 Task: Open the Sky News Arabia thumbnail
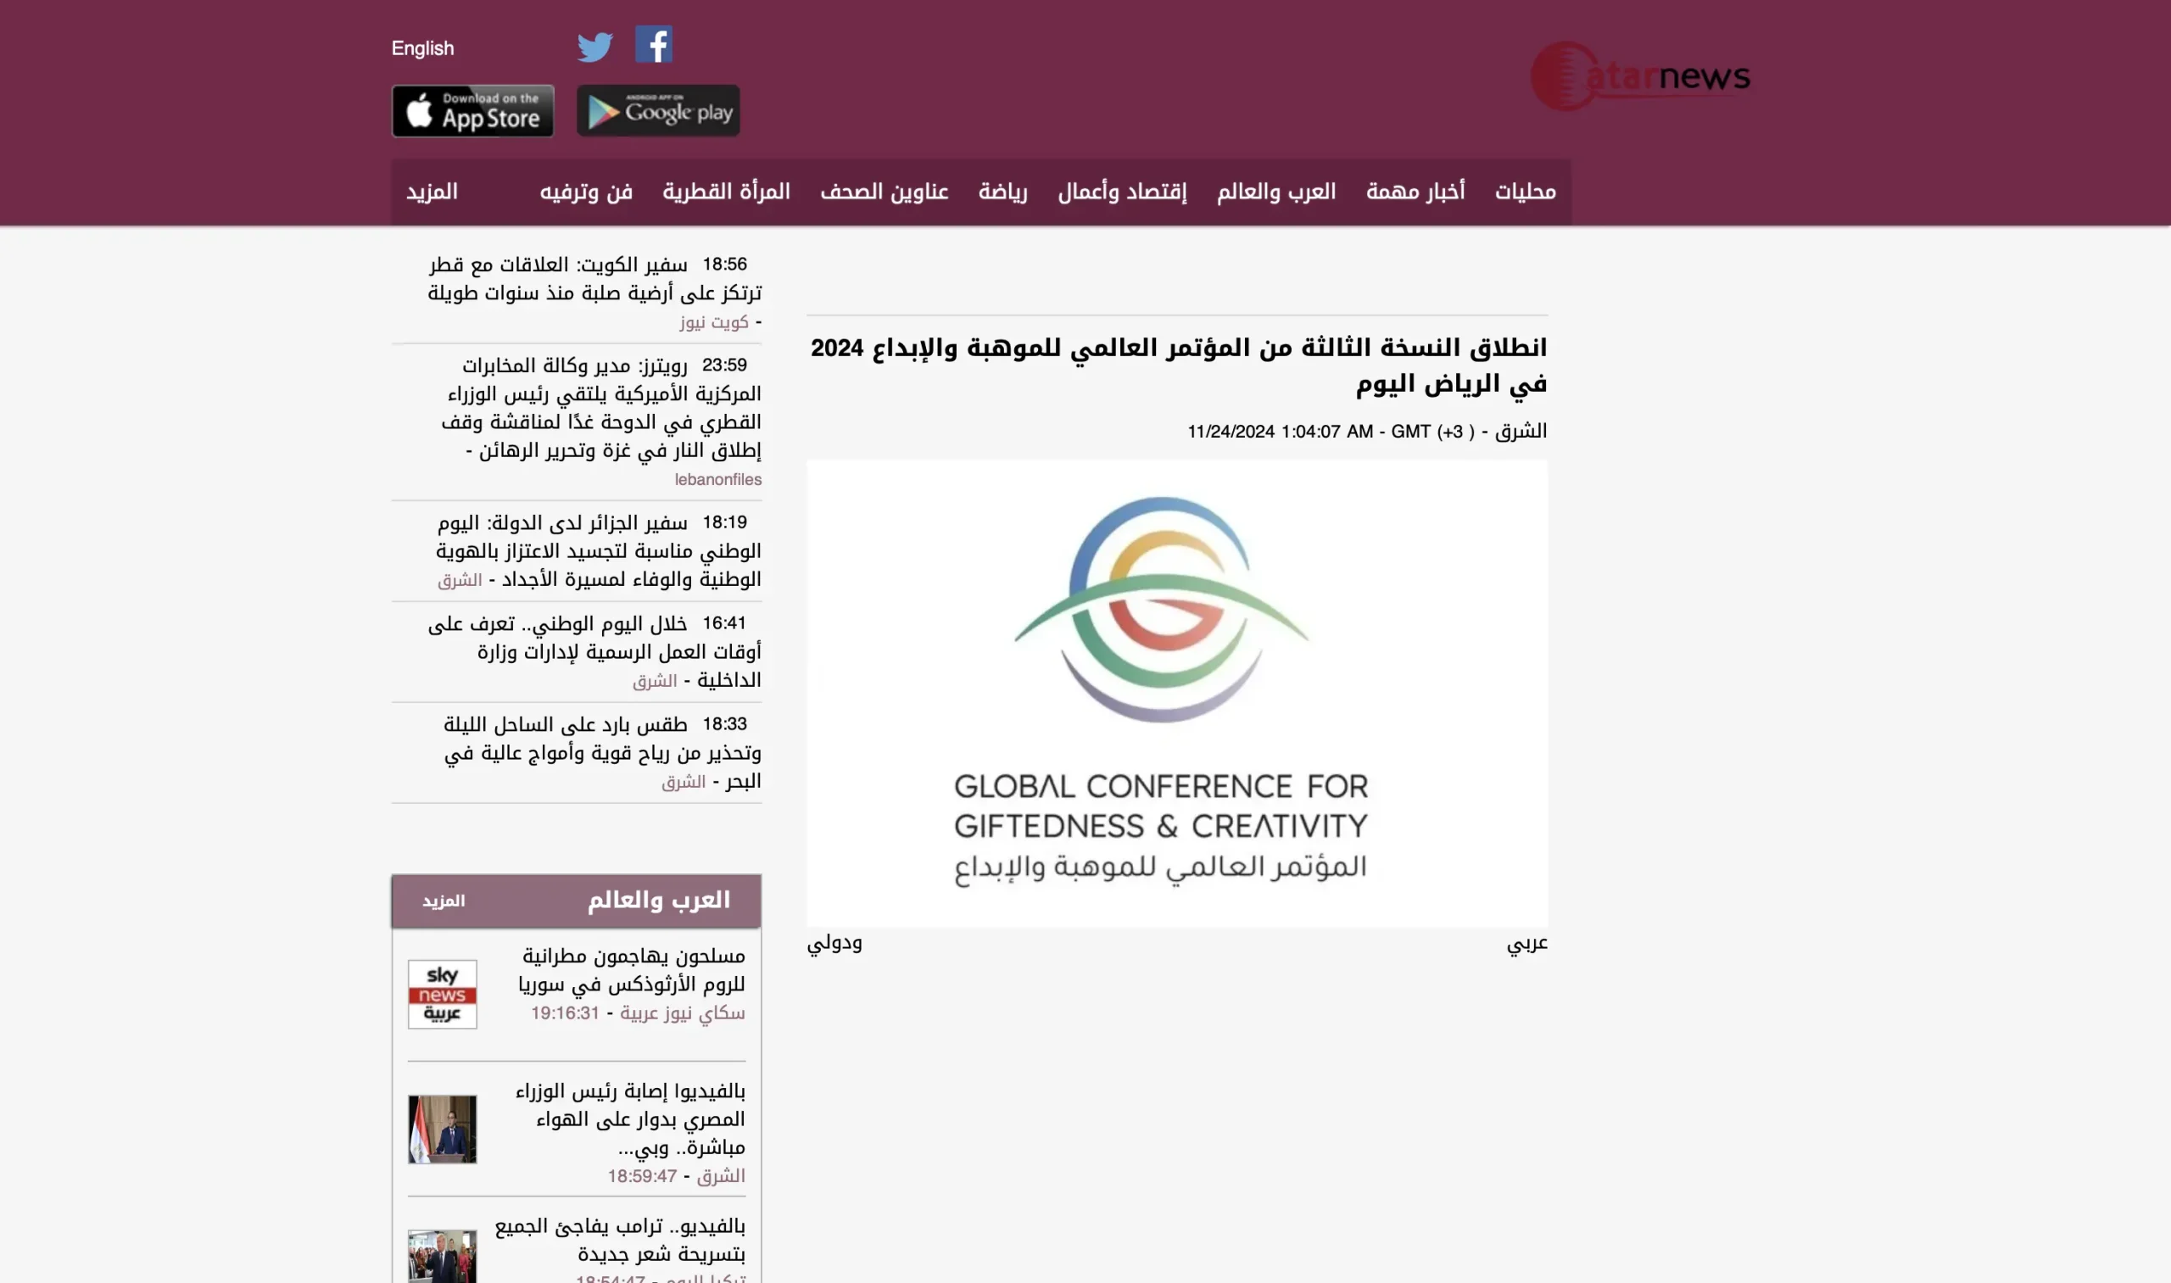[442, 994]
